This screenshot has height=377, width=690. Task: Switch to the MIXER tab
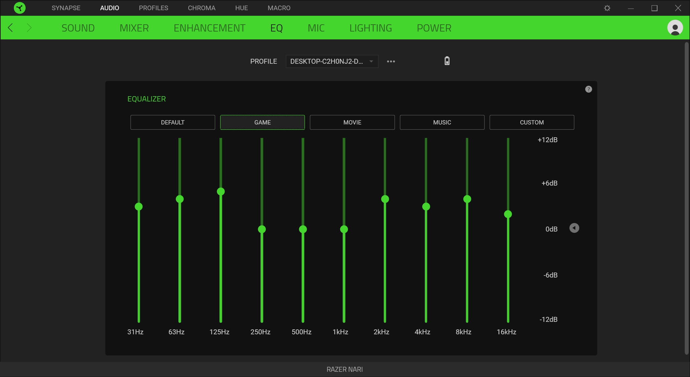coord(134,28)
